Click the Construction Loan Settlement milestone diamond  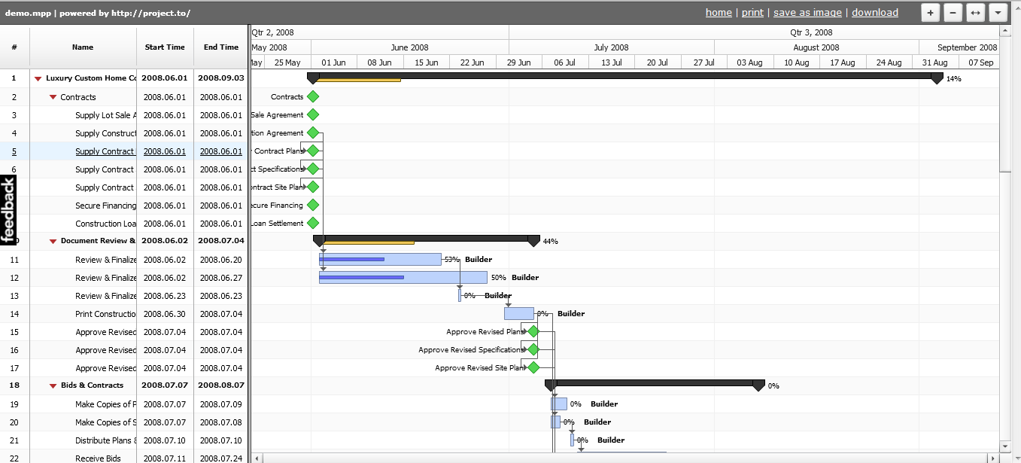click(312, 223)
